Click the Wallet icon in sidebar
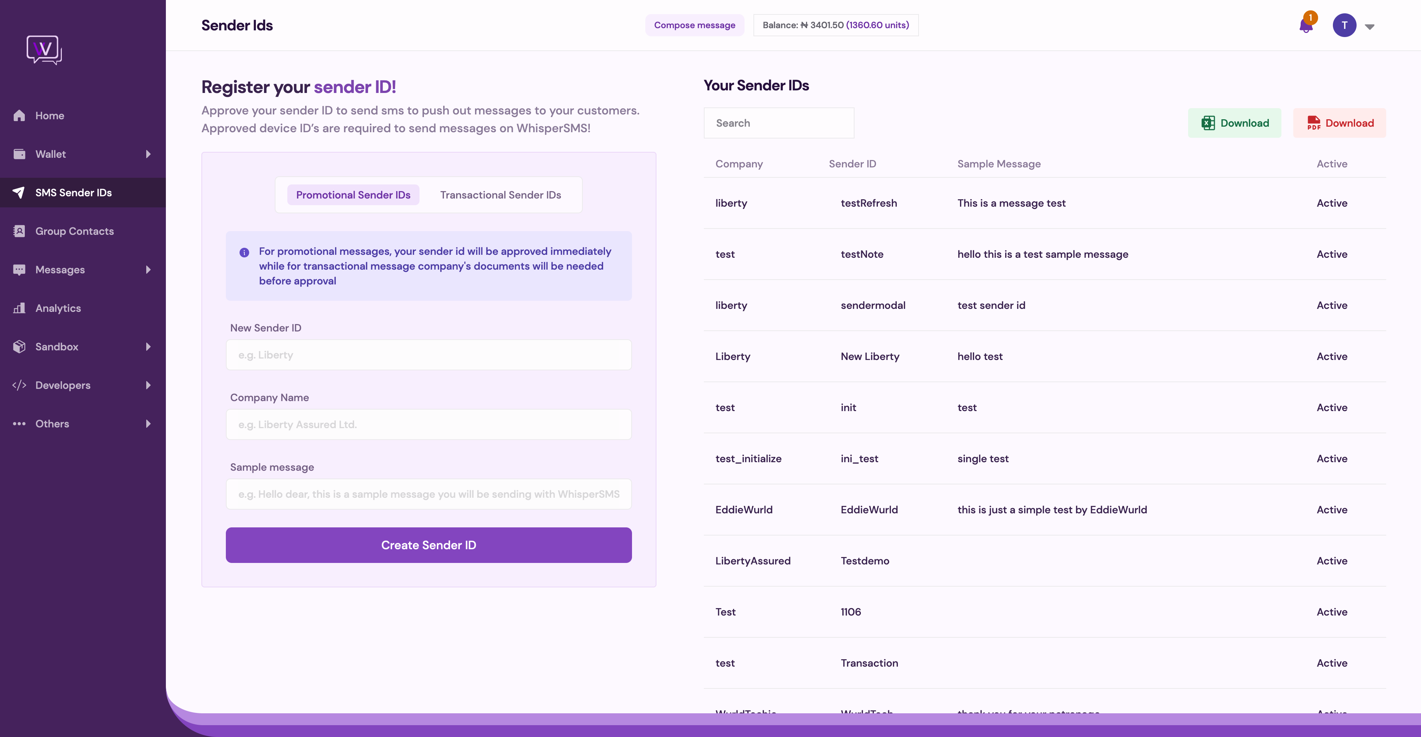 pos(19,154)
